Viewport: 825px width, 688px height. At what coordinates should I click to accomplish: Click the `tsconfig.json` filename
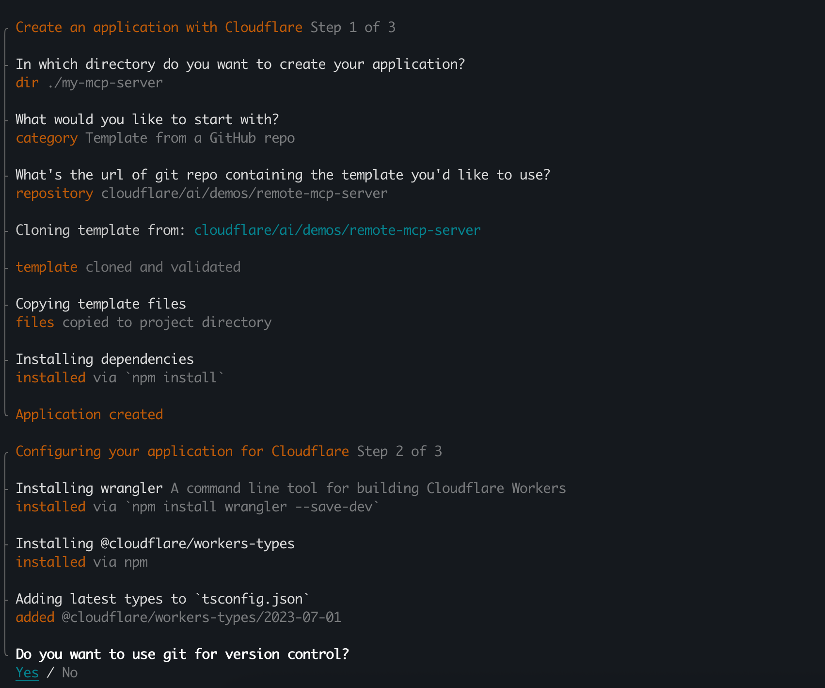click(252, 599)
